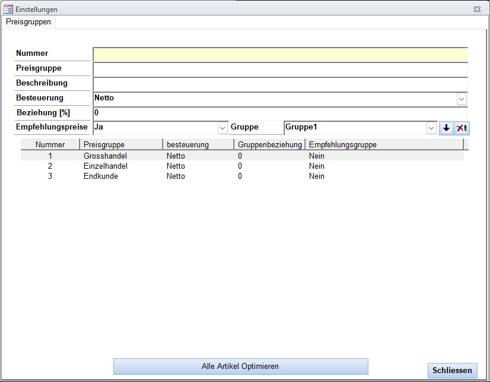Screen dimensions: 490x382
Task: Select the Grosshandel row in the list
Action: pyautogui.click(x=106, y=156)
